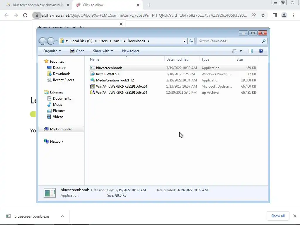Close the 'Click to allow!' tab
300x225 pixels.
pos(138,5)
